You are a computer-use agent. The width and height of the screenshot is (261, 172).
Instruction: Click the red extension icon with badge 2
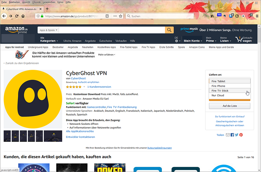coord(250,16)
